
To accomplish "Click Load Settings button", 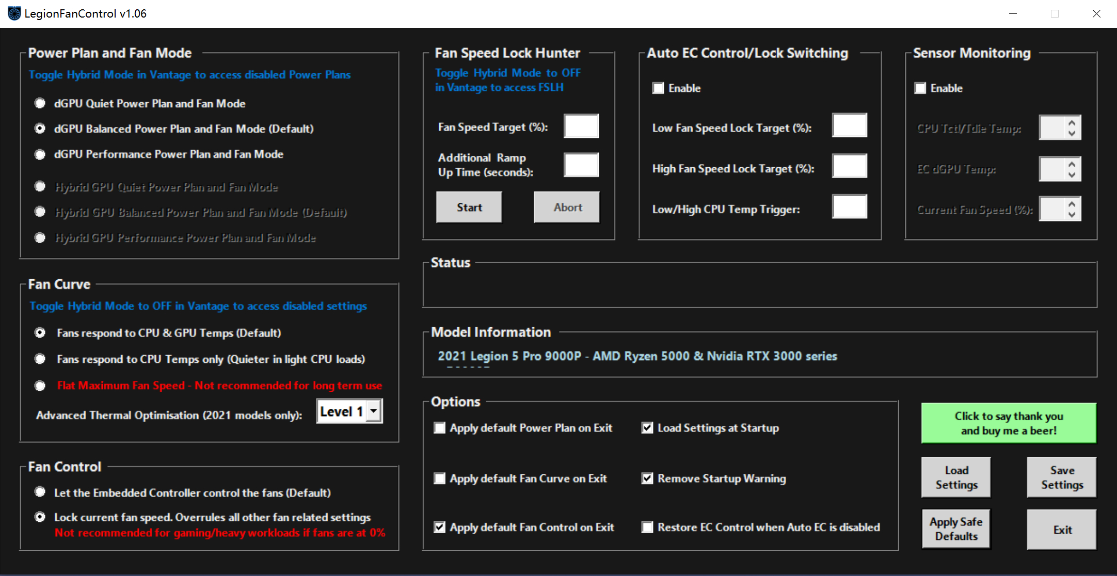I will click(956, 477).
